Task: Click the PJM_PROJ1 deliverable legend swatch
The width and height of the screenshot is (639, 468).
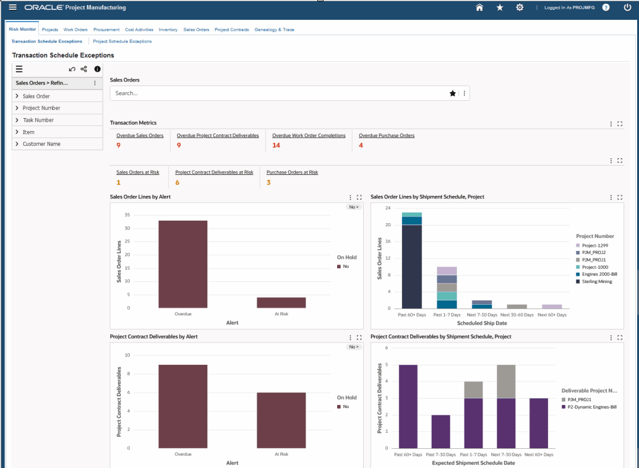Action: click(x=564, y=399)
